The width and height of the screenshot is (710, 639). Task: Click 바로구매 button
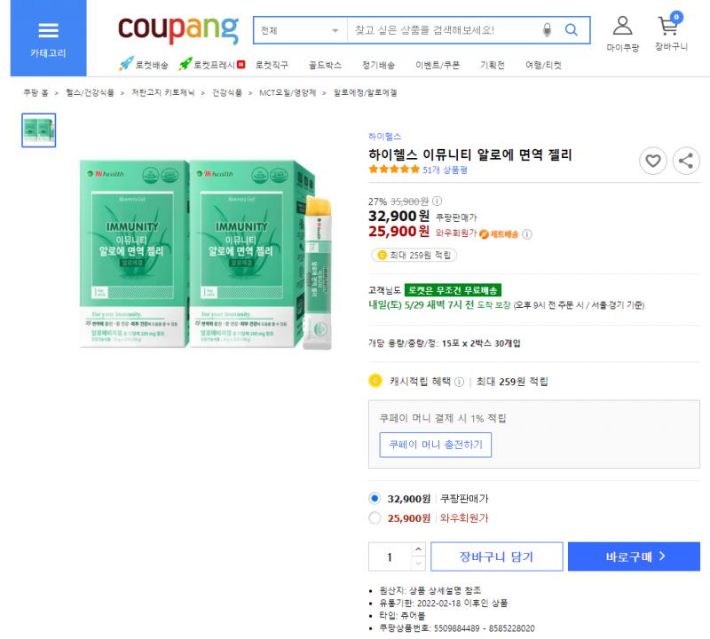click(634, 556)
